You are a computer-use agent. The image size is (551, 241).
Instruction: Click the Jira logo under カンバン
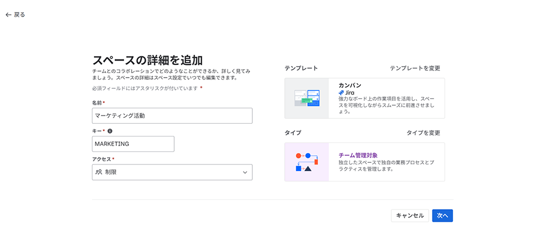[342, 93]
